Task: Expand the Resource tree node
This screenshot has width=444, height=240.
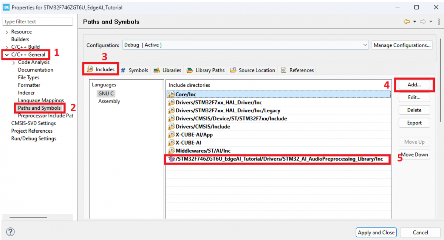Action: point(7,32)
